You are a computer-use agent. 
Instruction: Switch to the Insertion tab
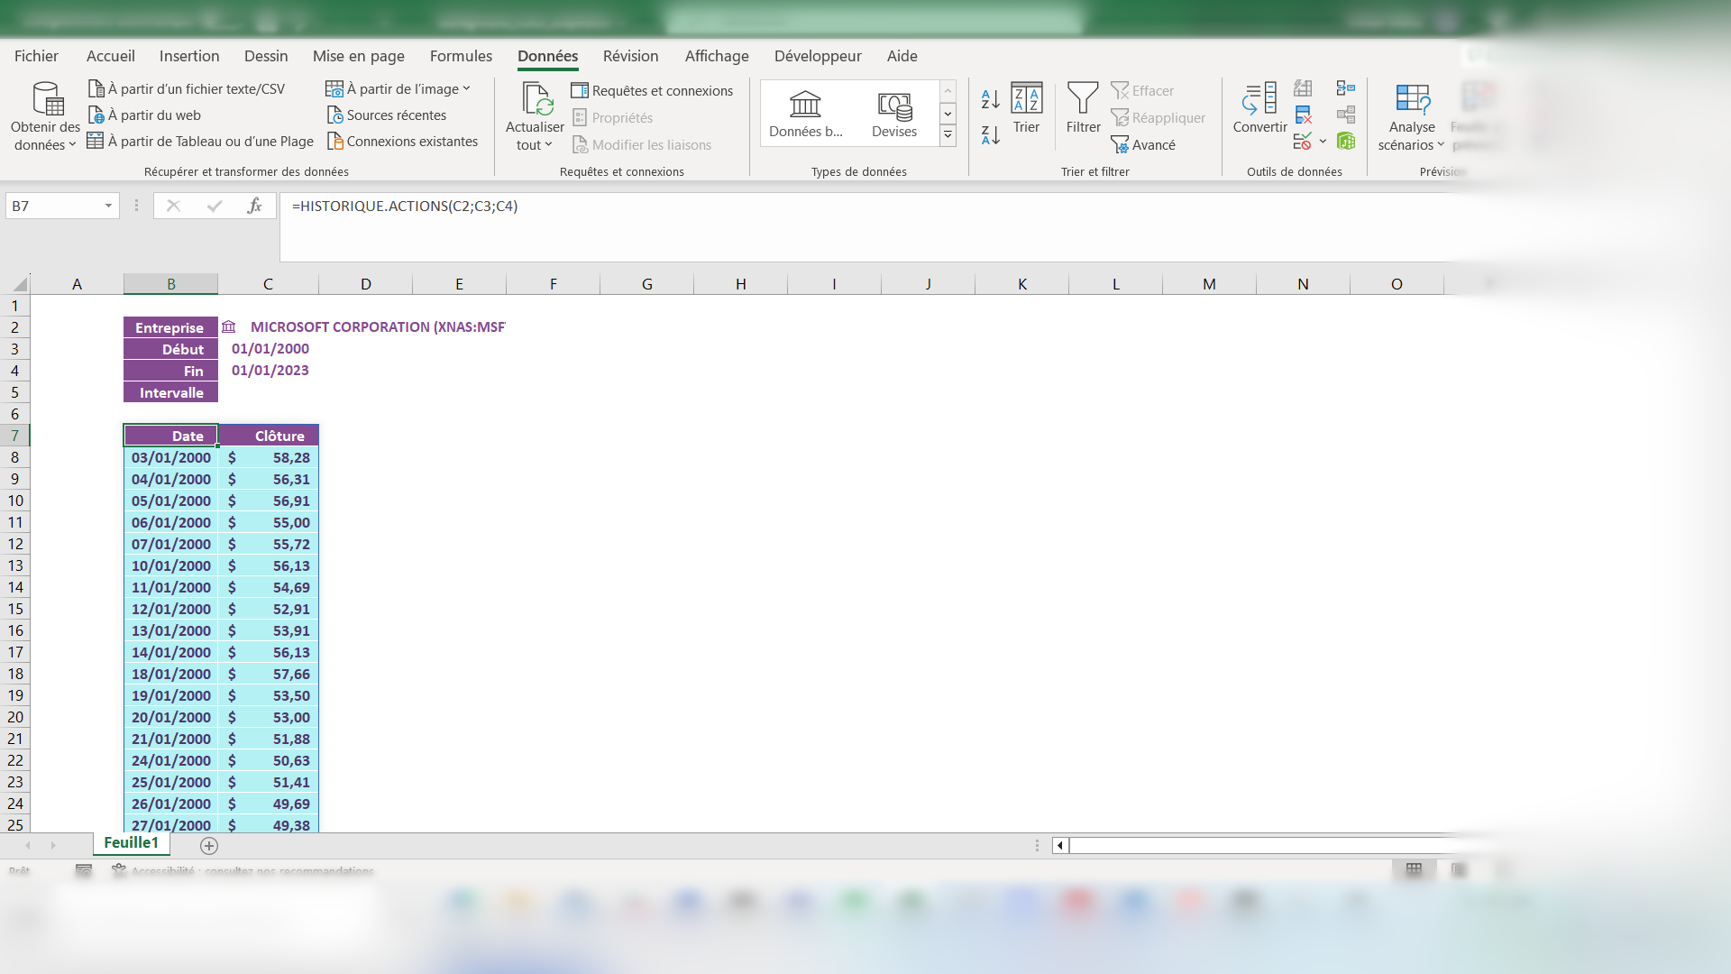[189, 56]
